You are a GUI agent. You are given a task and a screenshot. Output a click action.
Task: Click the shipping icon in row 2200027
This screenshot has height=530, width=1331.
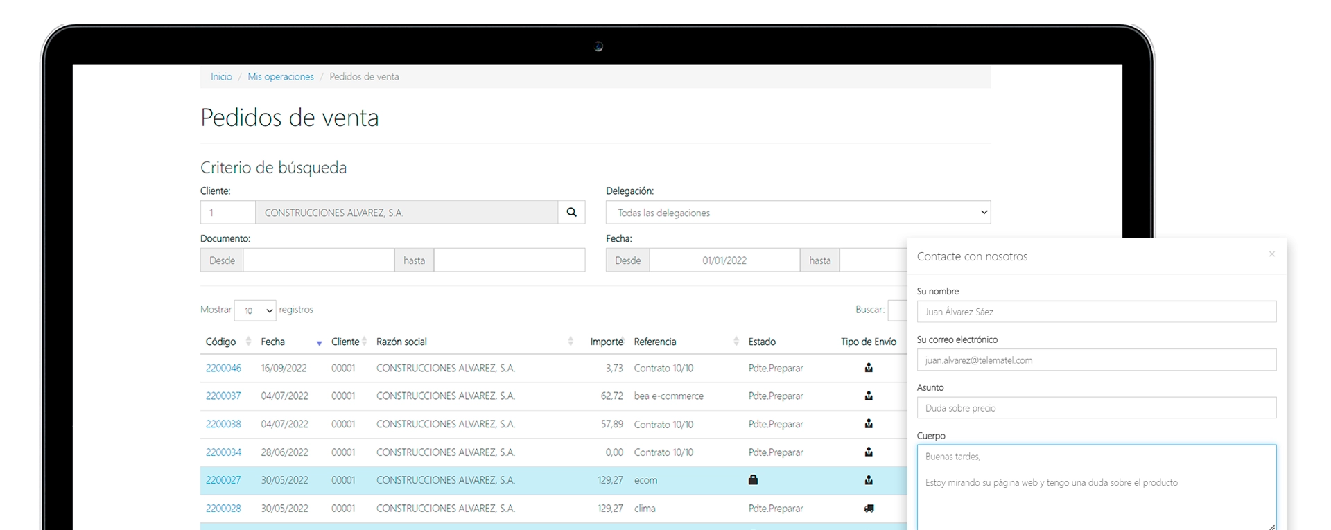869,480
